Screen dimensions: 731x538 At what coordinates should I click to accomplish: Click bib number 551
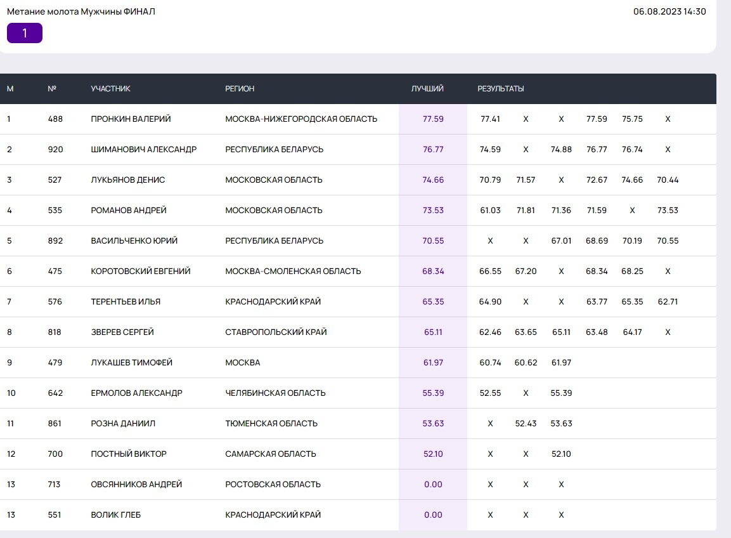click(x=54, y=515)
